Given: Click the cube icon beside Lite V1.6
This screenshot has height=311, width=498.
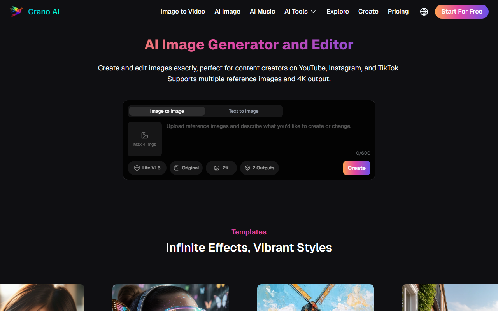Looking at the screenshot, I should click(x=137, y=168).
